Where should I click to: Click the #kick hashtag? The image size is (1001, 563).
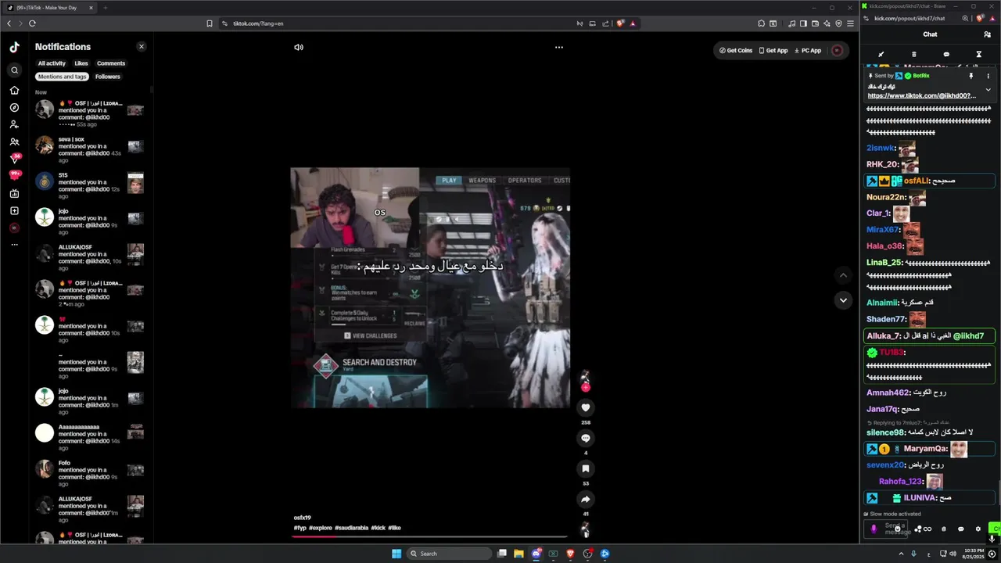[x=378, y=528]
